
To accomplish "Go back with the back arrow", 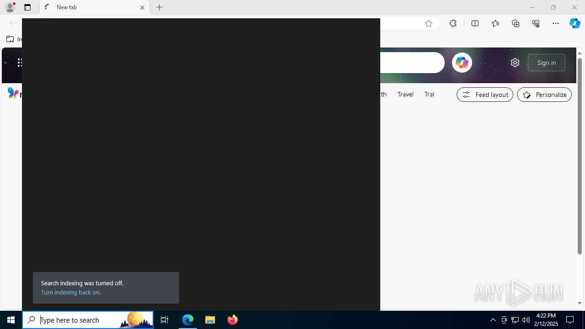I will pos(13,23).
